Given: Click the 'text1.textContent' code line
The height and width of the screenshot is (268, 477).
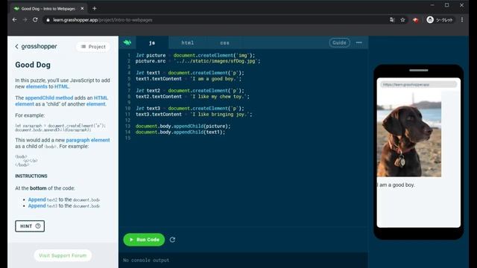Looking at the screenshot, I should click(x=189, y=79).
